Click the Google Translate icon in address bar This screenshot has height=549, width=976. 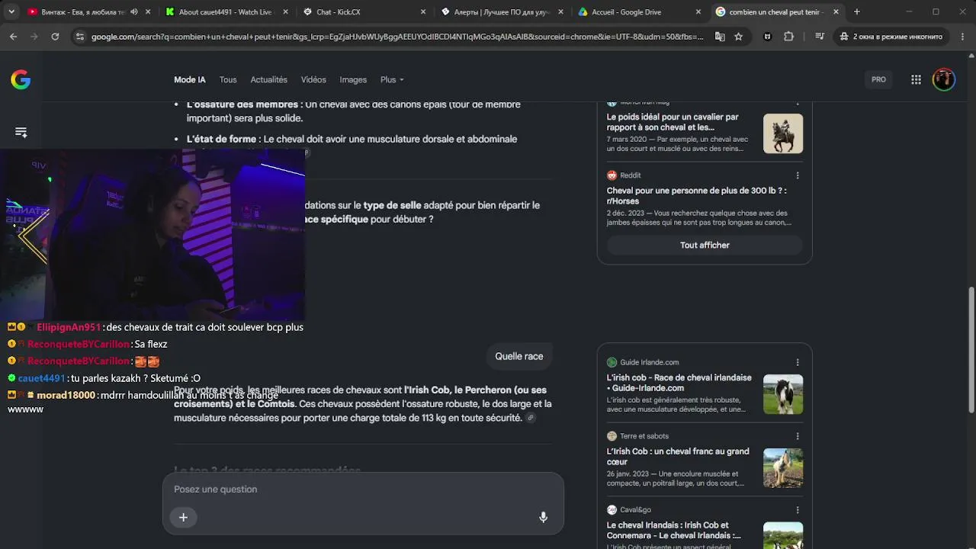click(x=720, y=37)
